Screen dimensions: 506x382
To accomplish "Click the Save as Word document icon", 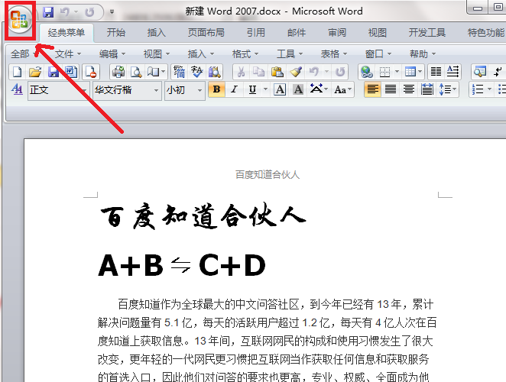I will (x=71, y=72).
